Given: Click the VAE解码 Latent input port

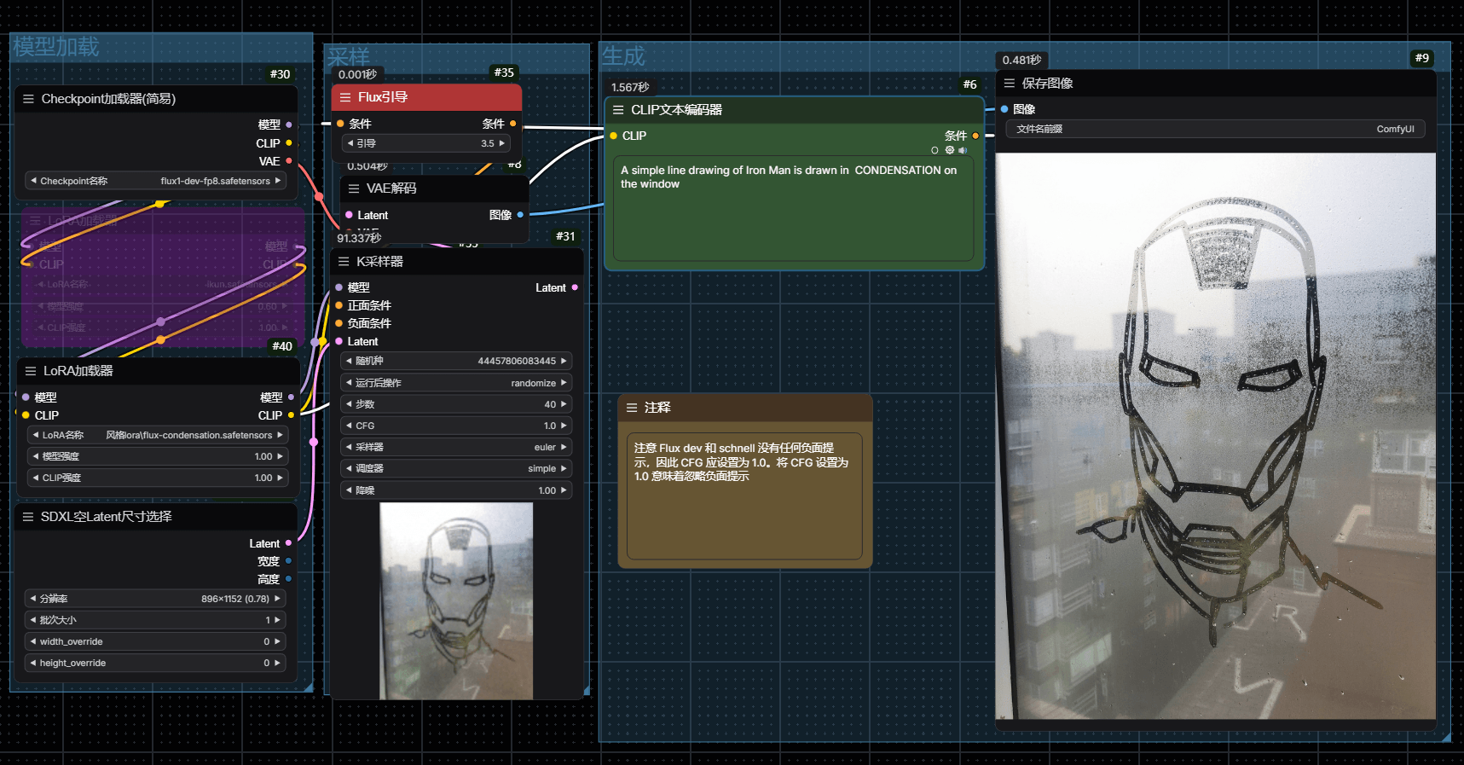Looking at the screenshot, I should tap(349, 215).
